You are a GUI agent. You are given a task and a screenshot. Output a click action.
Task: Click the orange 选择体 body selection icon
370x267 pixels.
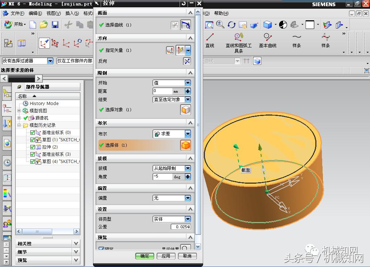click(x=186, y=145)
